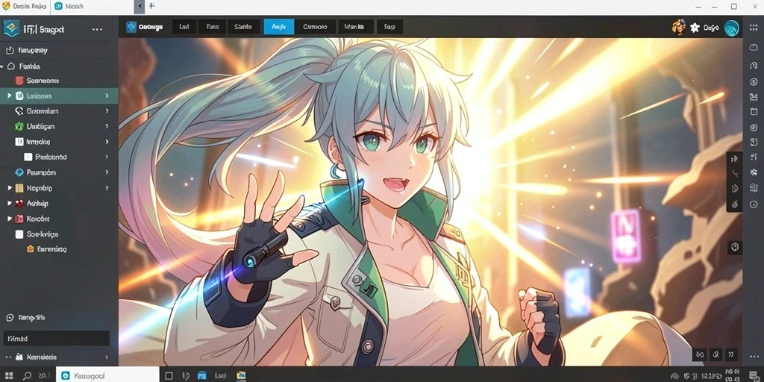Click the first small button at canvas bottom right

[701, 354]
